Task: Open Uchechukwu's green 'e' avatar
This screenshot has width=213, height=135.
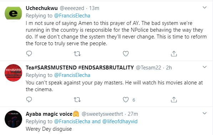Action: [x=13, y=13]
